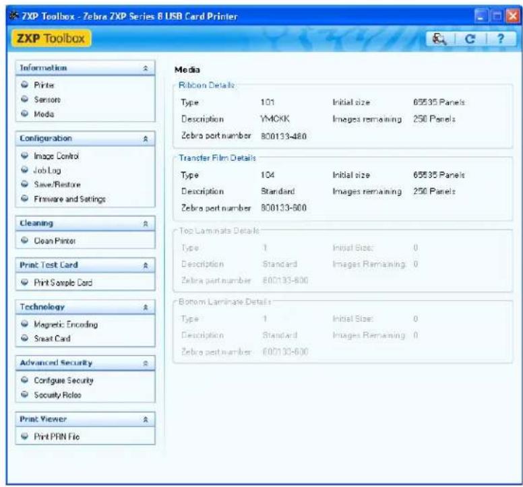Viewport: 523px width, 487px height.
Task: Select Print Sample Card
Action: coord(63,283)
